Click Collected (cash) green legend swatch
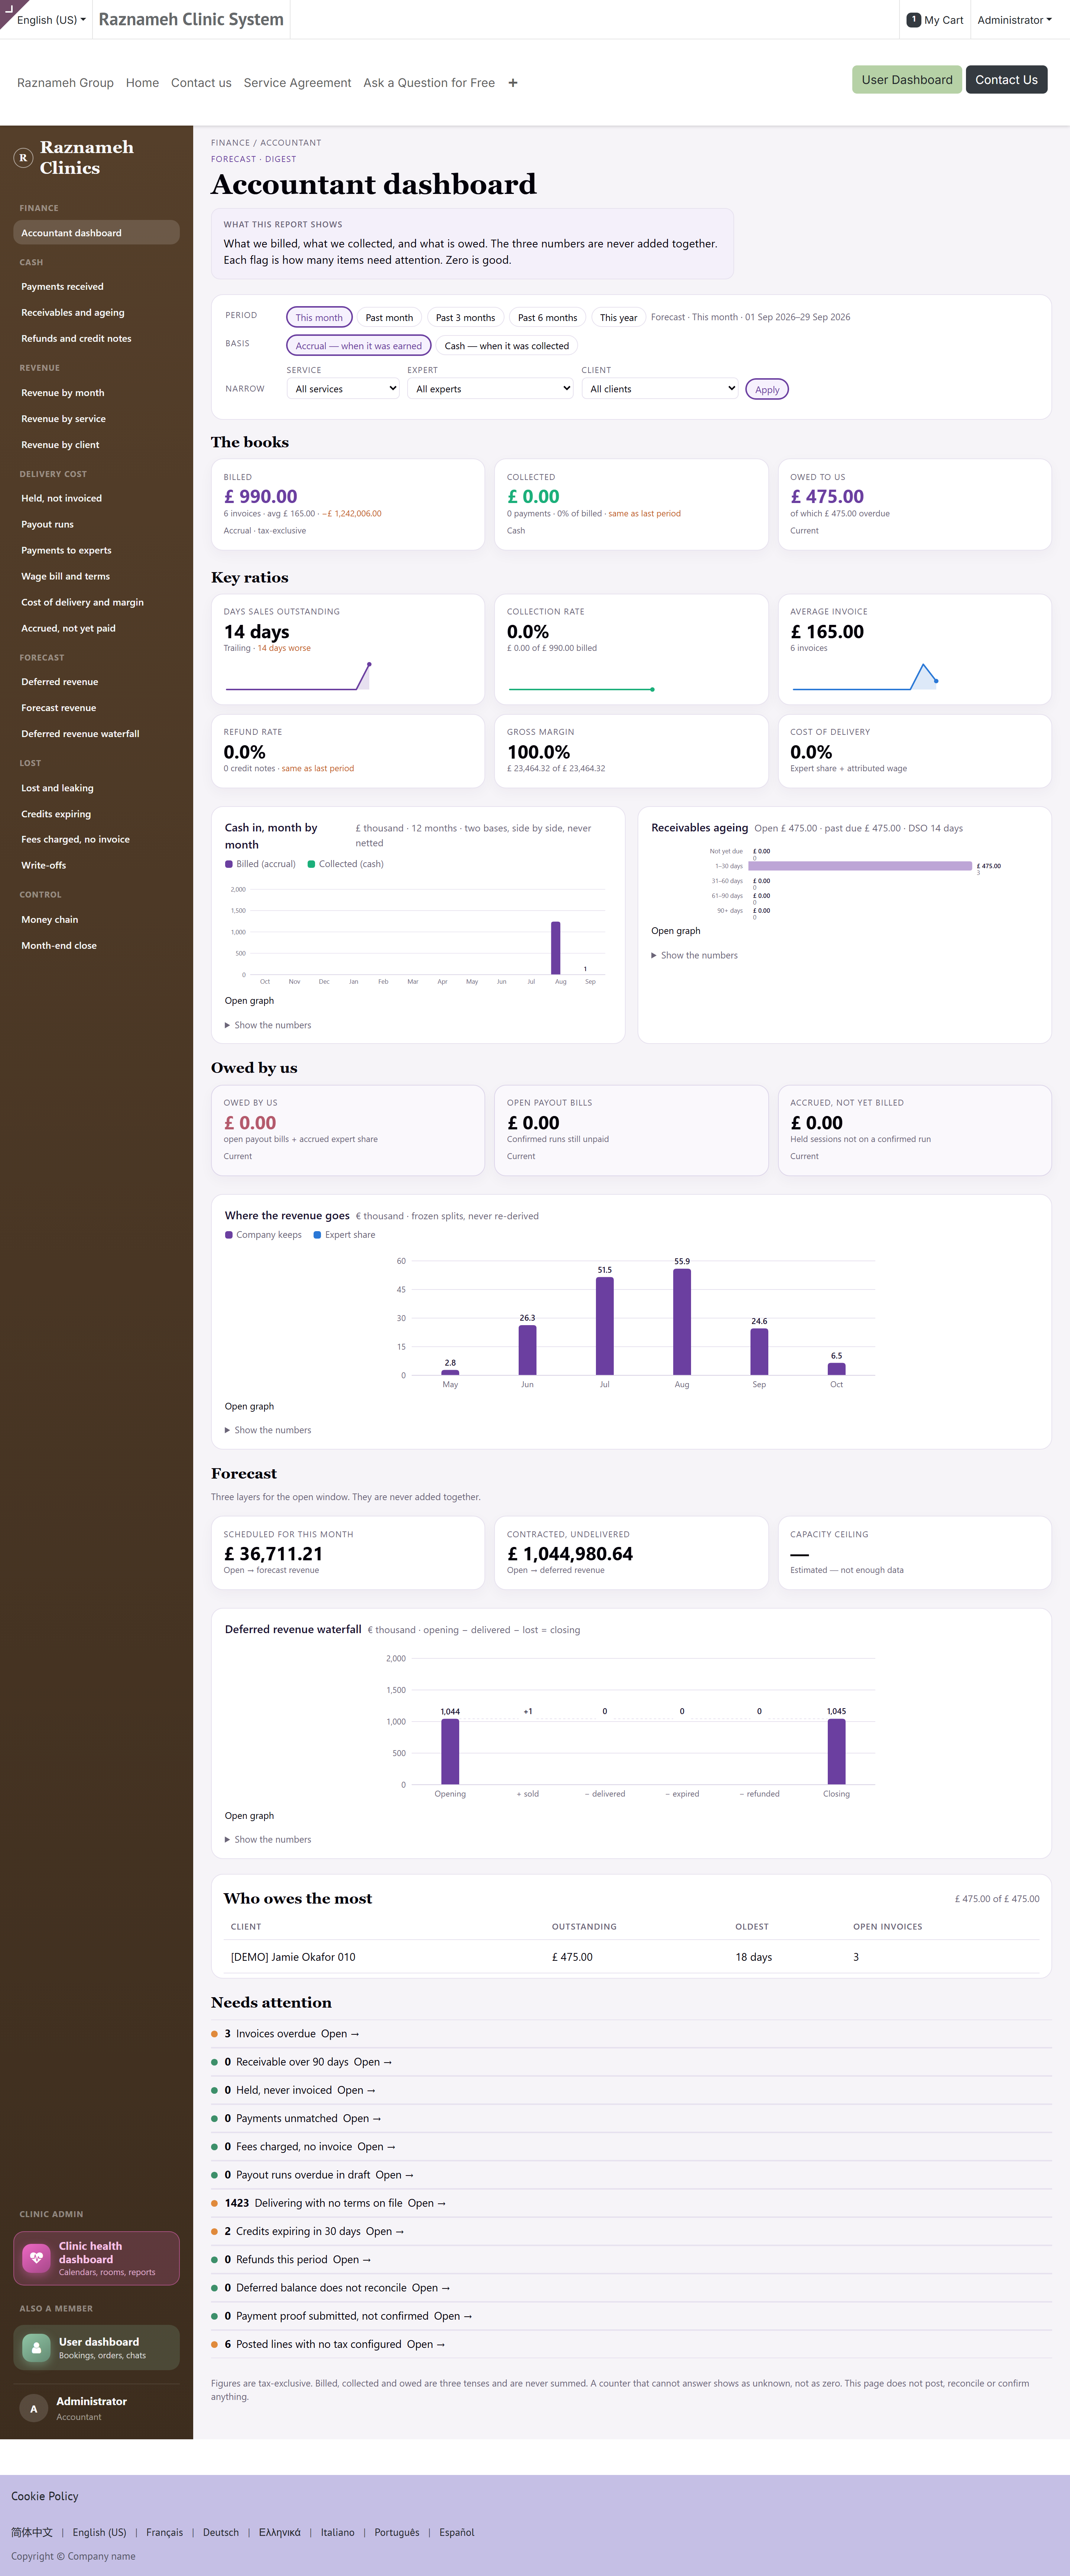Viewport: 1070px width, 2576px height. pyautogui.click(x=311, y=864)
